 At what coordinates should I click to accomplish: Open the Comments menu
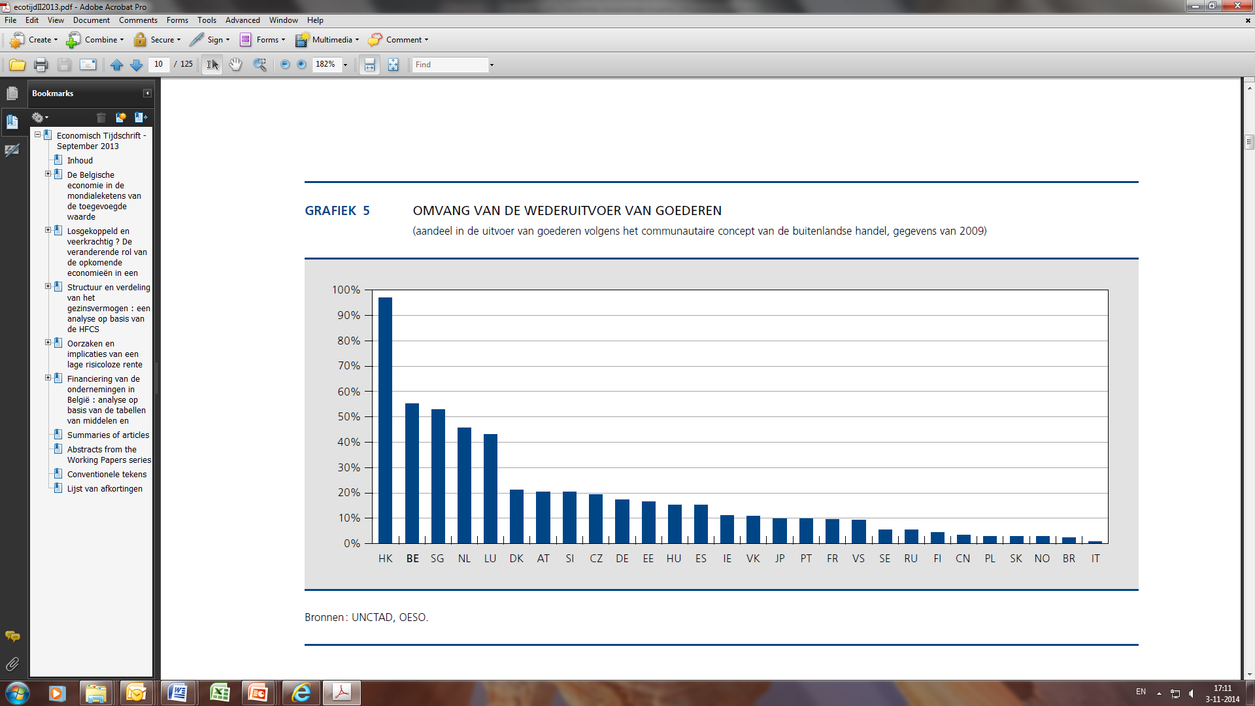pyautogui.click(x=138, y=20)
